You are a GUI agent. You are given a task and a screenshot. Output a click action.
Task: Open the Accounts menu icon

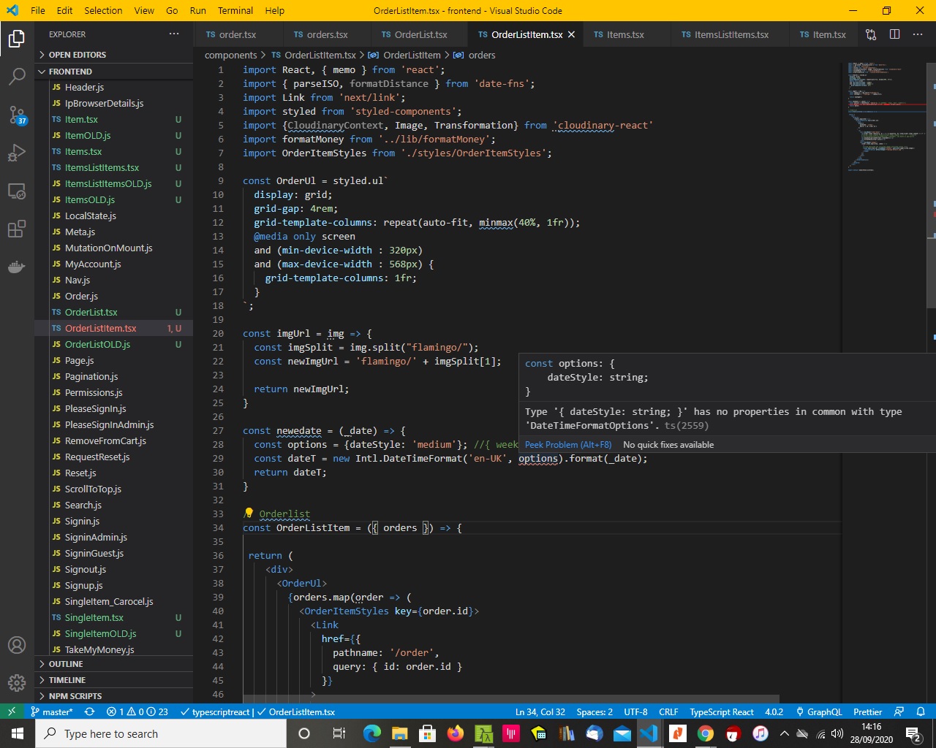click(17, 645)
